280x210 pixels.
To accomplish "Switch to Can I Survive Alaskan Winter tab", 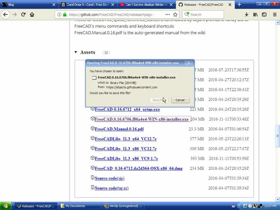I will pos(147,5).
